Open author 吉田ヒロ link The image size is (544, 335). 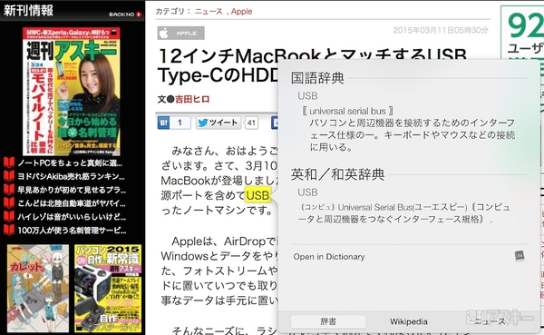pyautogui.click(x=192, y=99)
